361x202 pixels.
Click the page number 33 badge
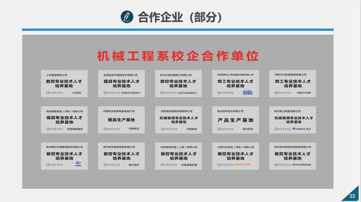click(351, 196)
